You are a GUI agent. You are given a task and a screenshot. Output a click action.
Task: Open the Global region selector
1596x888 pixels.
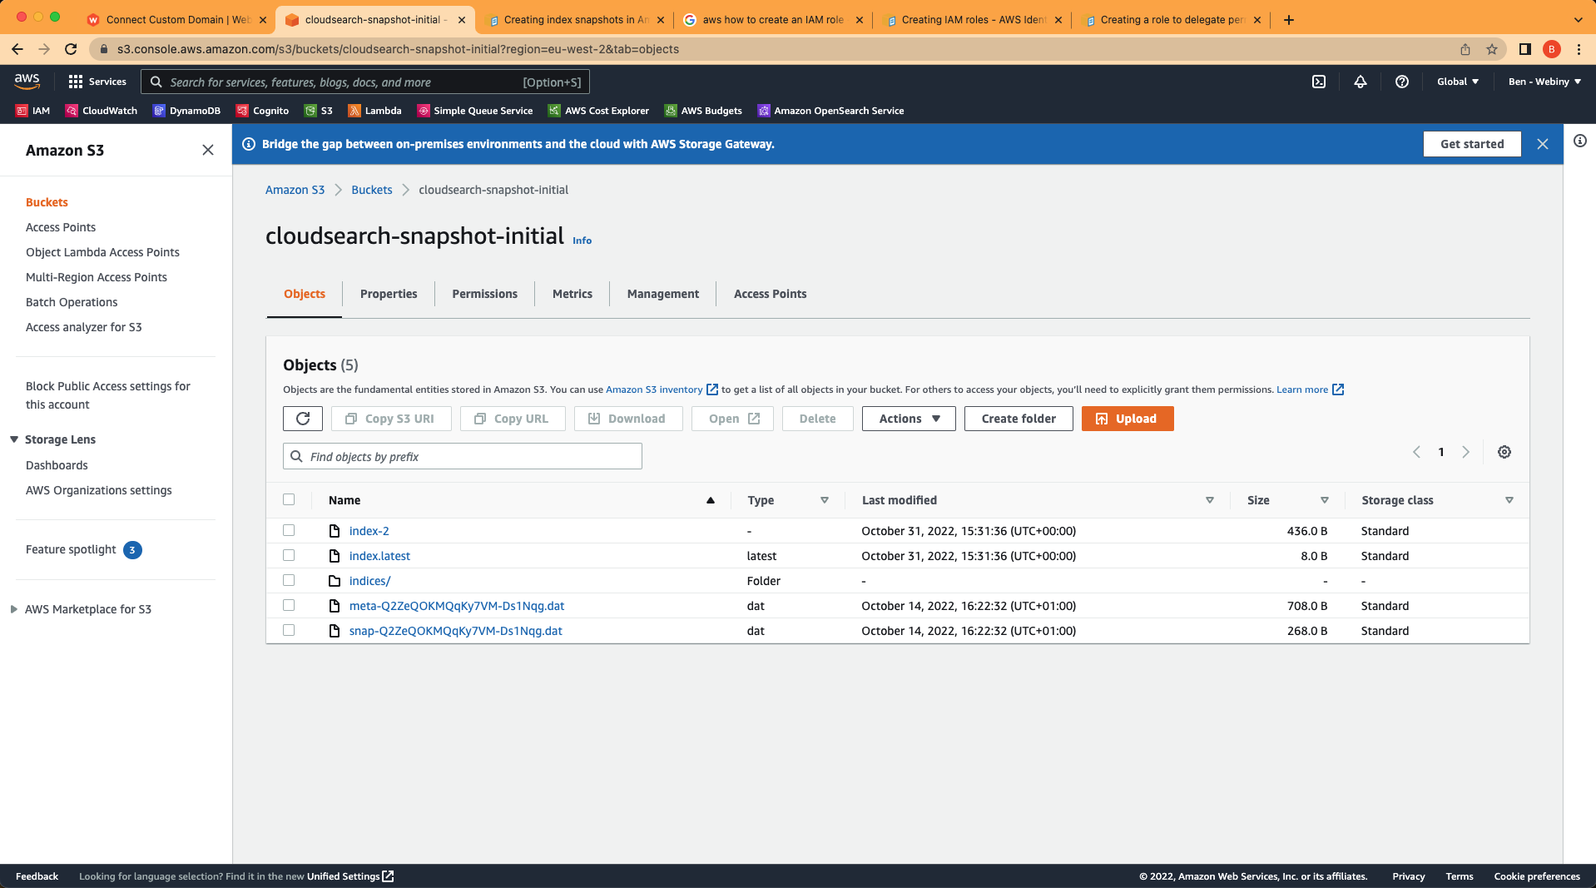click(1457, 82)
